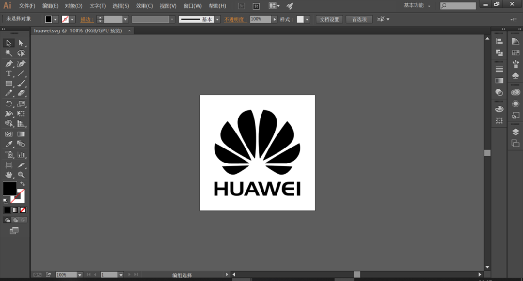Activate the Rotate tool

pyautogui.click(x=9, y=104)
